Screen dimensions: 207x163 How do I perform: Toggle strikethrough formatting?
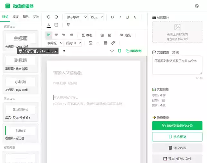click(x=135, y=17)
